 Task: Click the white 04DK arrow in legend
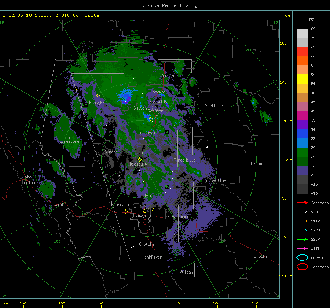pyautogui.click(x=302, y=212)
